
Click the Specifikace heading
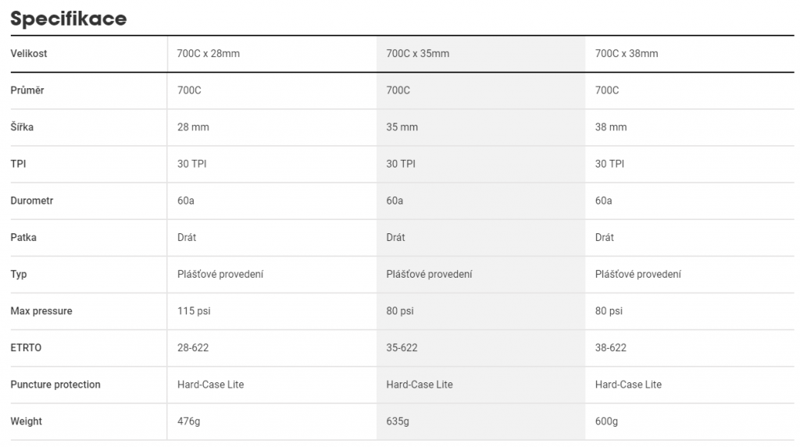pyautogui.click(x=69, y=19)
